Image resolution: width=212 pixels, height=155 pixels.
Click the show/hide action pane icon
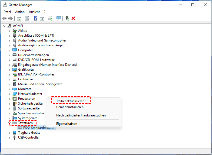(x=42, y=18)
